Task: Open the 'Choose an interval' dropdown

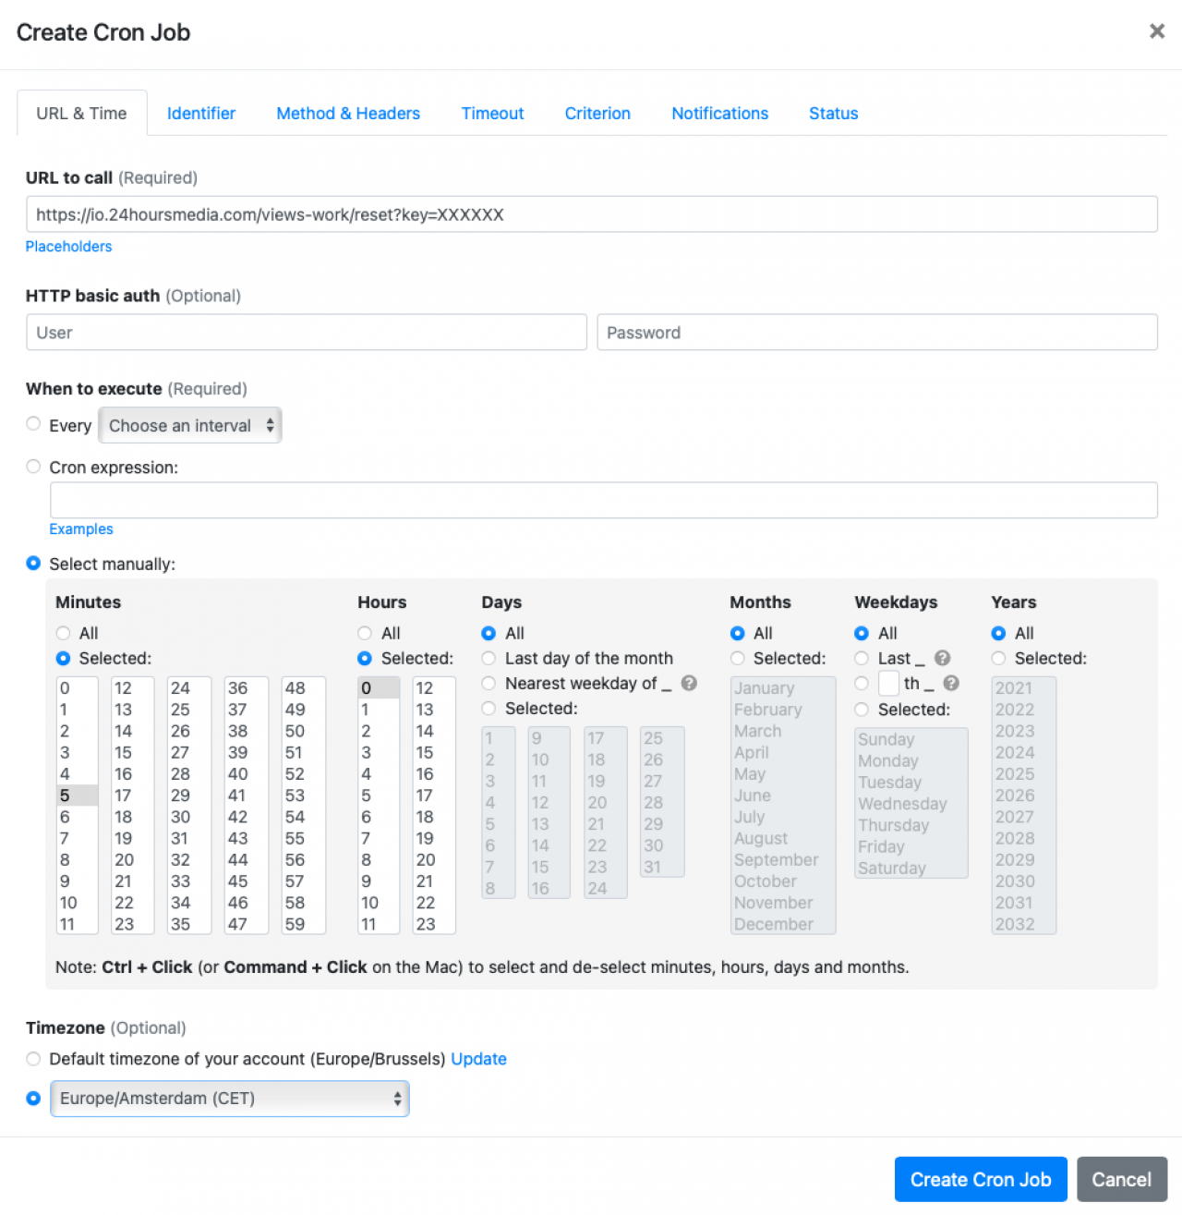Action: [x=190, y=425]
